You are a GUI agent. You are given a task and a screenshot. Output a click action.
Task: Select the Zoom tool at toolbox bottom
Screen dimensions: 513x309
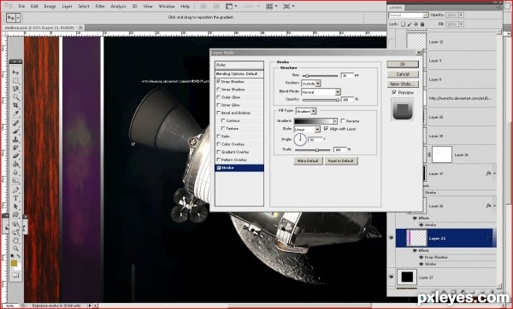tap(15, 249)
